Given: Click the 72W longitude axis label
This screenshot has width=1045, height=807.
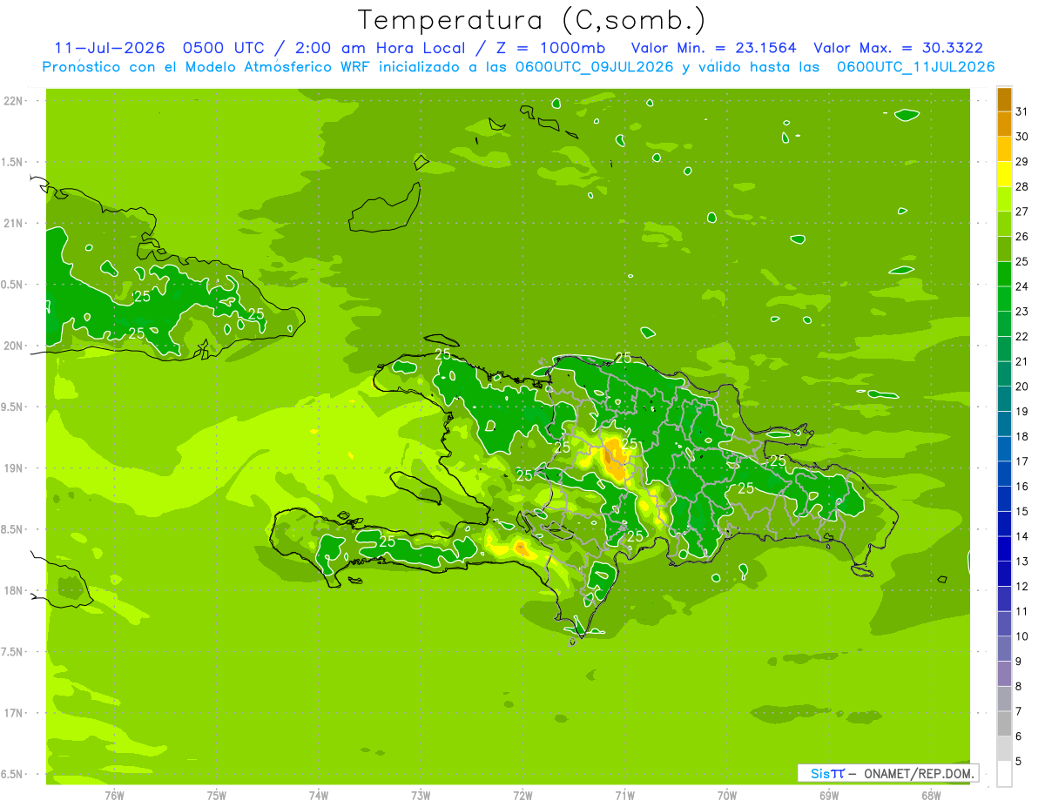Looking at the screenshot, I should (x=522, y=796).
